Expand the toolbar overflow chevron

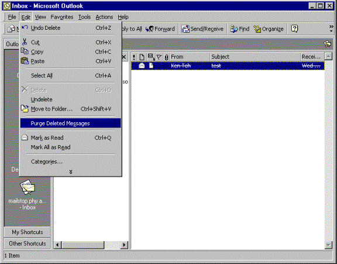coord(331,29)
